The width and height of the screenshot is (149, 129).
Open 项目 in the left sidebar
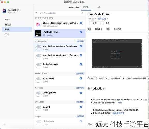17,20
